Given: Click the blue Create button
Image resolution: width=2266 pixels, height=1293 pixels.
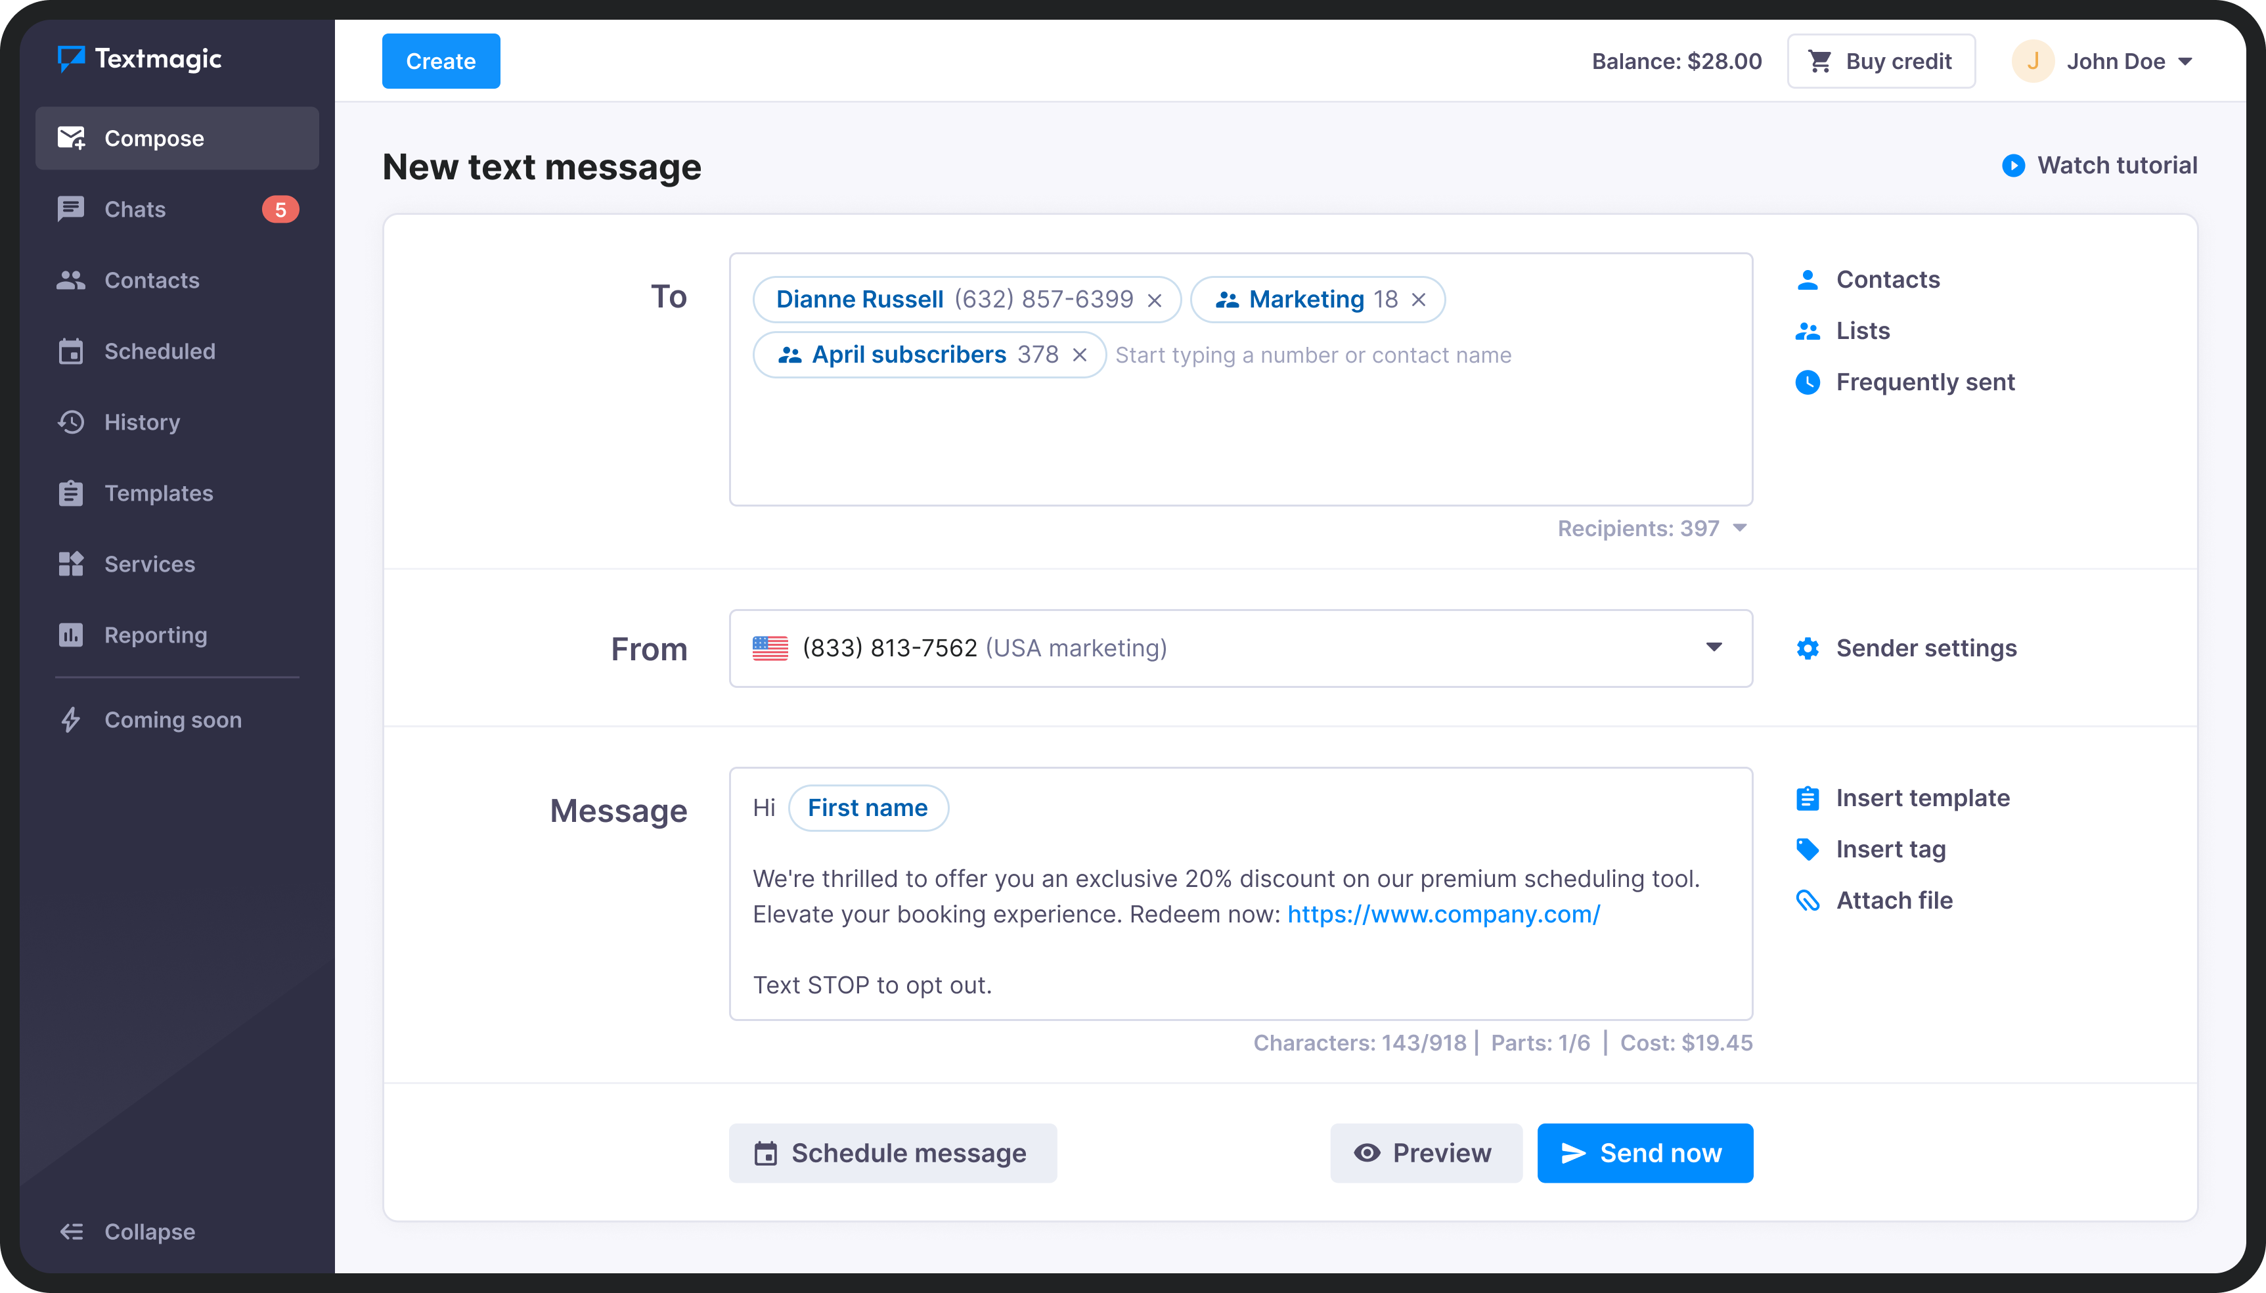Looking at the screenshot, I should point(441,61).
